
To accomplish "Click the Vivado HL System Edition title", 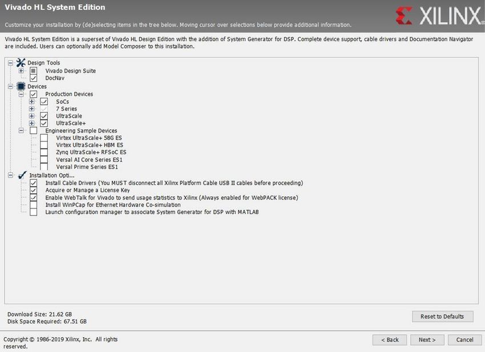I will point(55,7).
